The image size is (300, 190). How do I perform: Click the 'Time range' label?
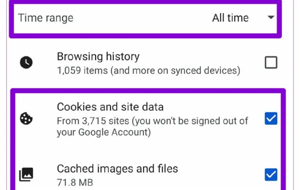click(x=46, y=18)
